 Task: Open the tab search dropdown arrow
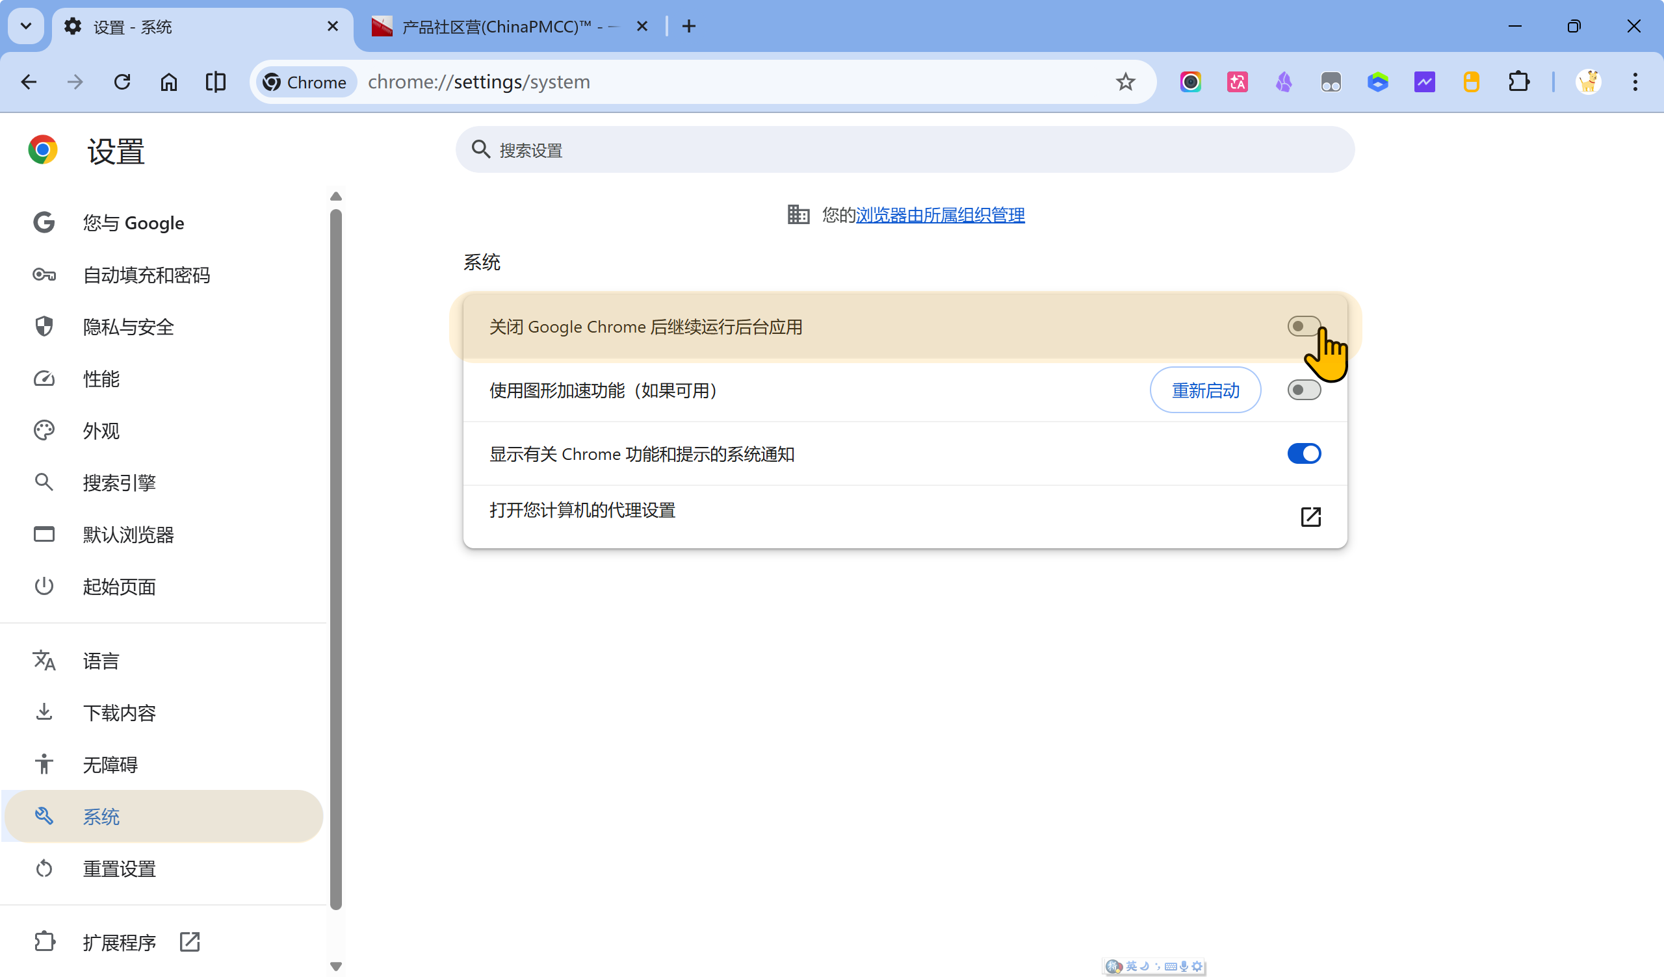coord(26,27)
